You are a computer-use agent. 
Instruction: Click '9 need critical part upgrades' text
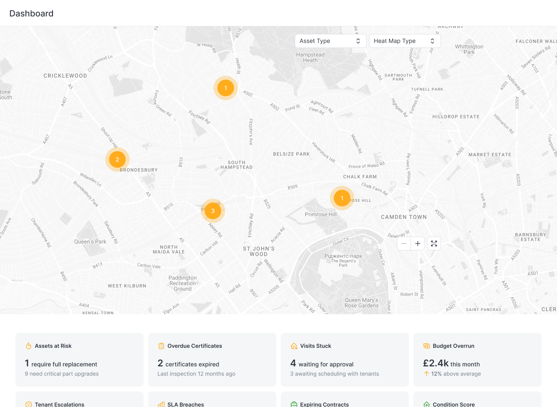tap(62, 374)
